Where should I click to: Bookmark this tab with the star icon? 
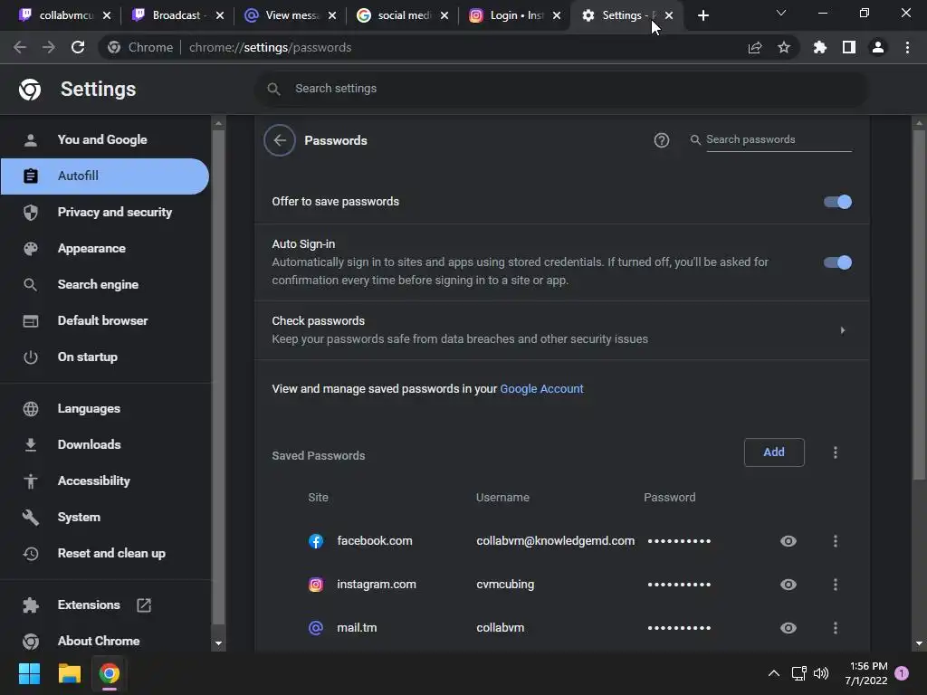784,47
